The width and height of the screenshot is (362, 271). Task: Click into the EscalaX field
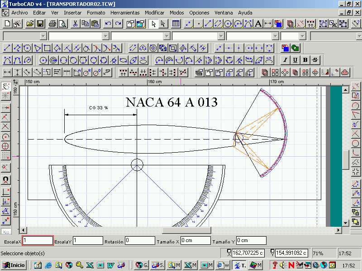click(x=38, y=241)
